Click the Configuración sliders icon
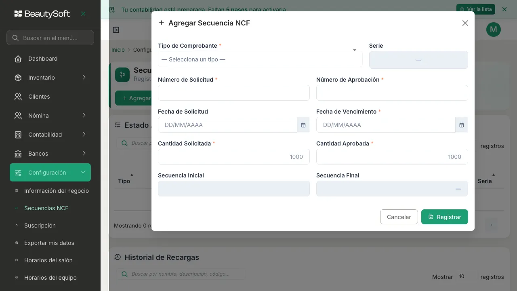Screen dimensions: 517x291 pos(18,173)
